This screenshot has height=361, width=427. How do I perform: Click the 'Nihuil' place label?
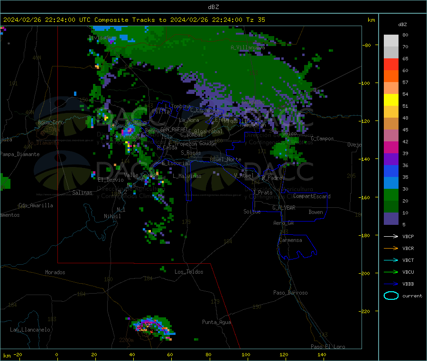pyautogui.click(x=112, y=216)
